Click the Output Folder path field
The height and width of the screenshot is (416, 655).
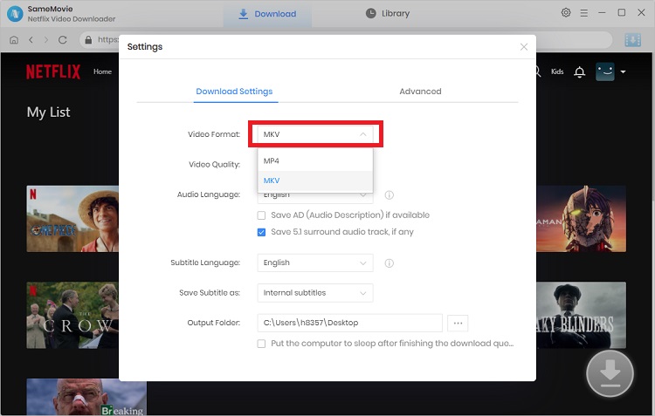[x=350, y=323]
